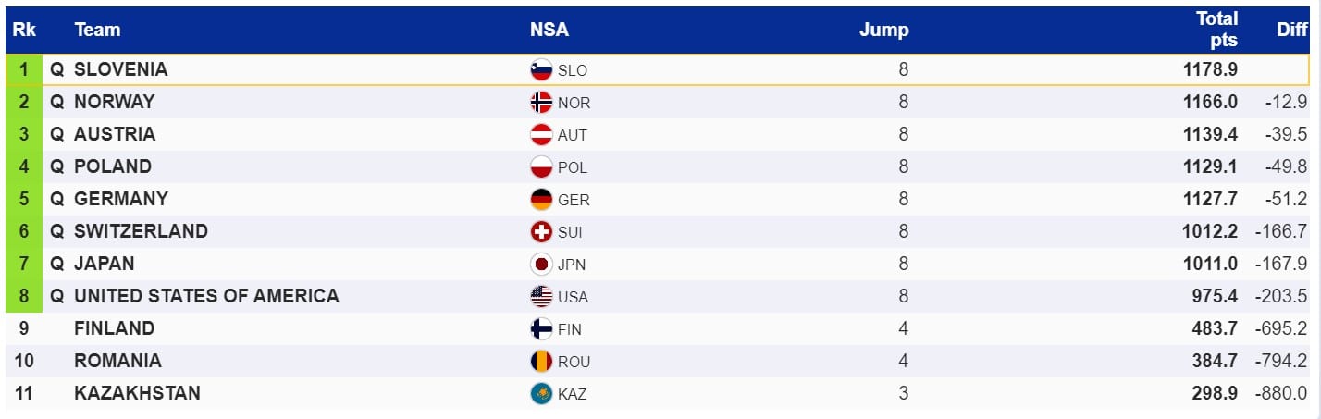
Task: Click the Finland flag icon
Action: click(x=541, y=329)
